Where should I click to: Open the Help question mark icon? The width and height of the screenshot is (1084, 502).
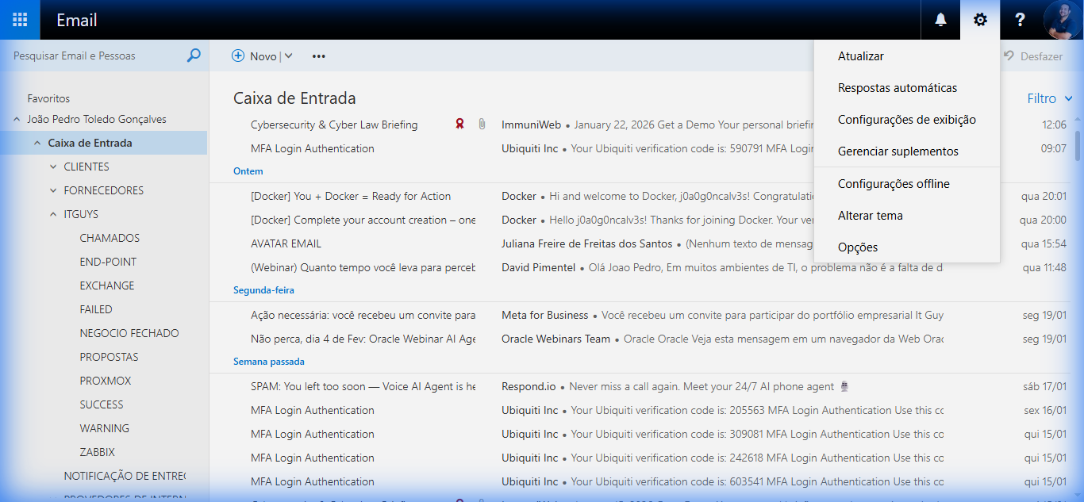click(1020, 19)
